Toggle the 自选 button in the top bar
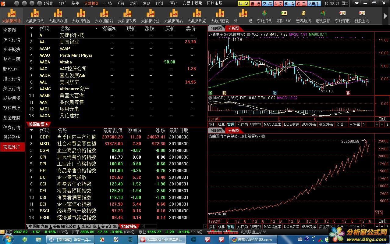390x244 pixels. pos(255,3)
